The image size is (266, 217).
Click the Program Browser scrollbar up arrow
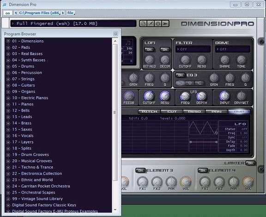click(115, 41)
